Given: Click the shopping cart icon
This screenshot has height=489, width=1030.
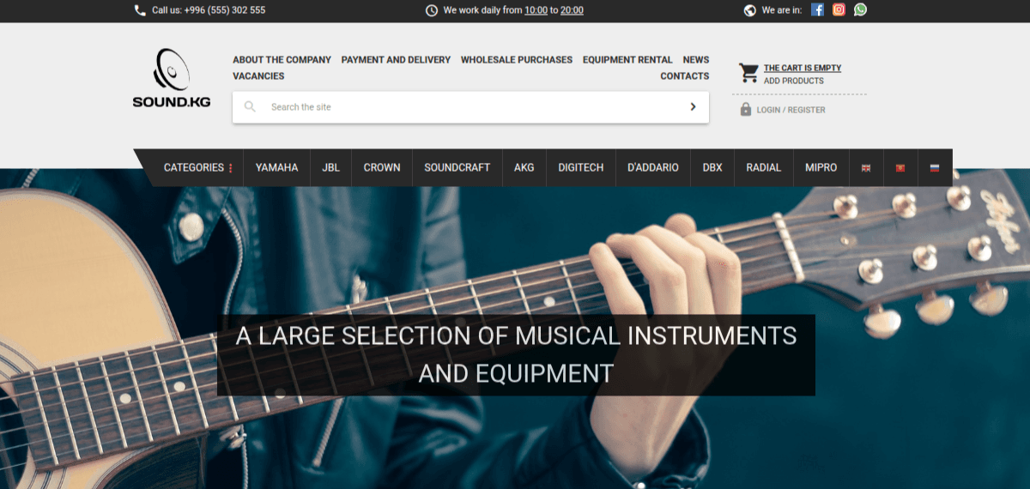Looking at the screenshot, I should tap(748, 73).
